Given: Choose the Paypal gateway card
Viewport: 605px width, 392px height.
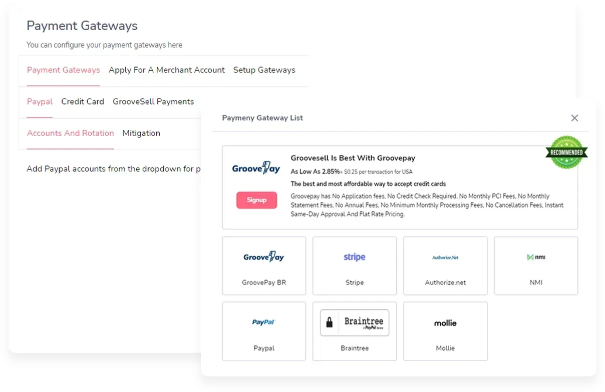Looking at the screenshot, I should (264, 331).
